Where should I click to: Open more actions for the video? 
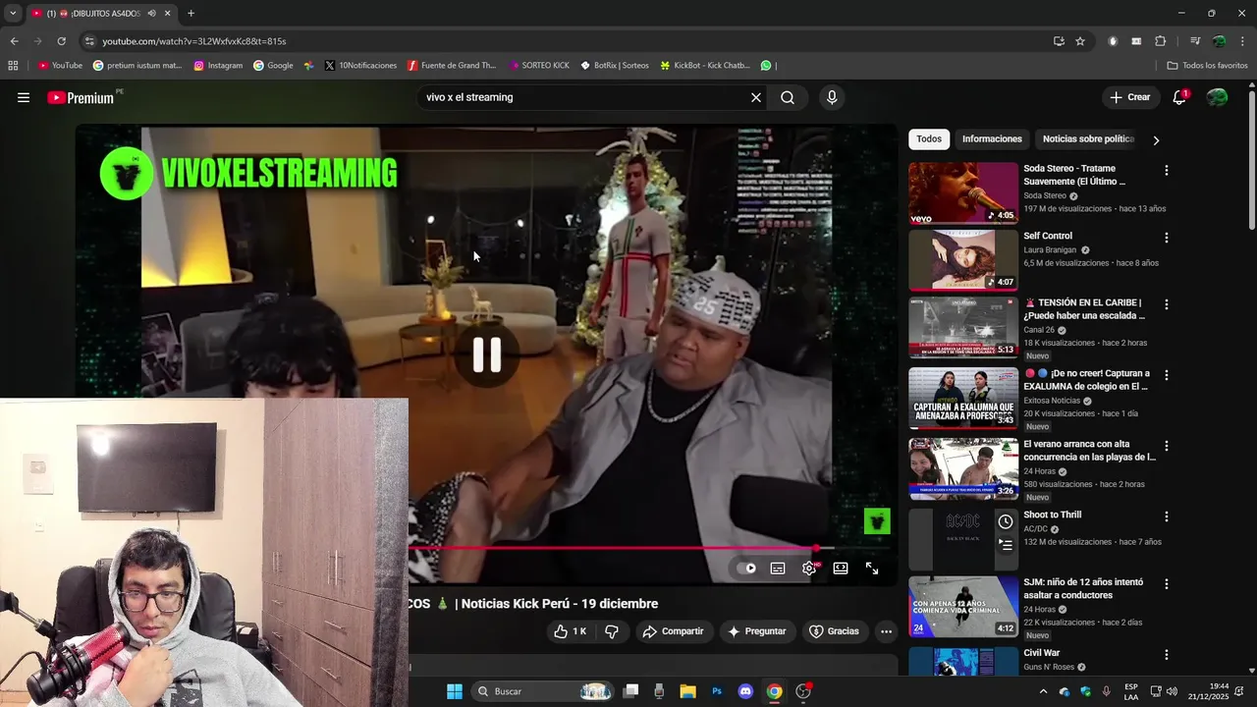point(886,631)
